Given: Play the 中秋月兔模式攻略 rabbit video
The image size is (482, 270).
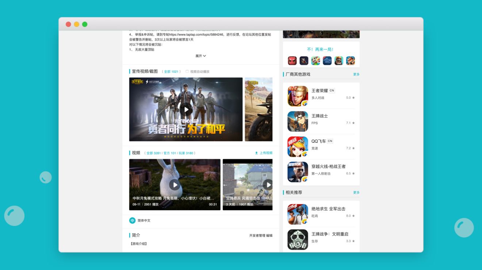Looking at the screenshot, I should click(x=175, y=185).
